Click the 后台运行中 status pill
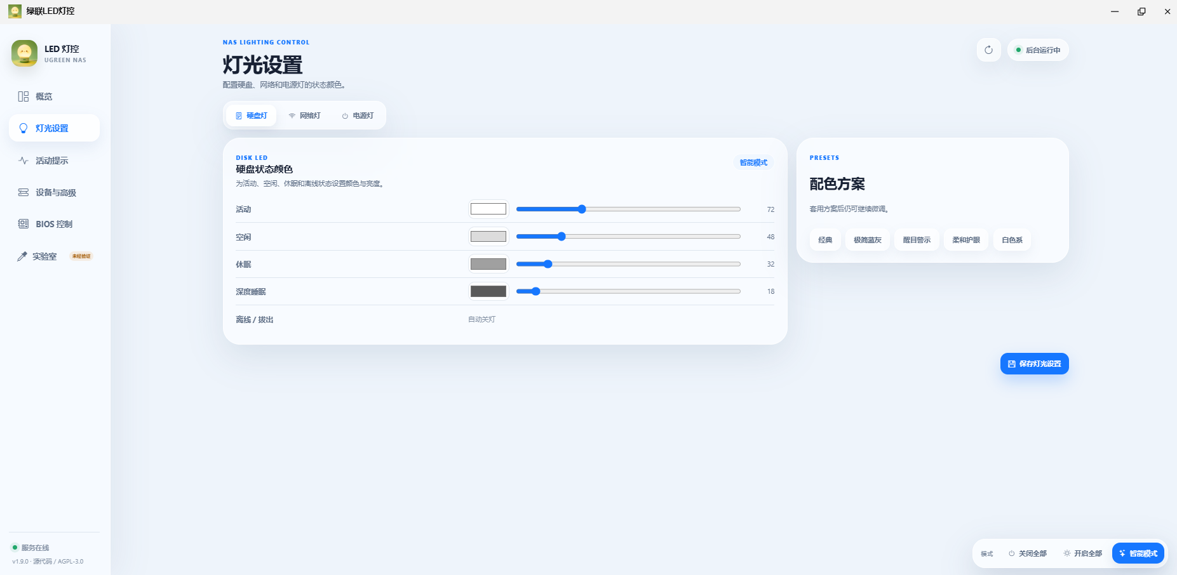This screenshot has height=575, width=1177. pos(1038,50)
